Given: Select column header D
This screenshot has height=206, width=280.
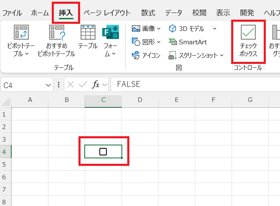Looking at the screenshot, I should pos(140,100).
